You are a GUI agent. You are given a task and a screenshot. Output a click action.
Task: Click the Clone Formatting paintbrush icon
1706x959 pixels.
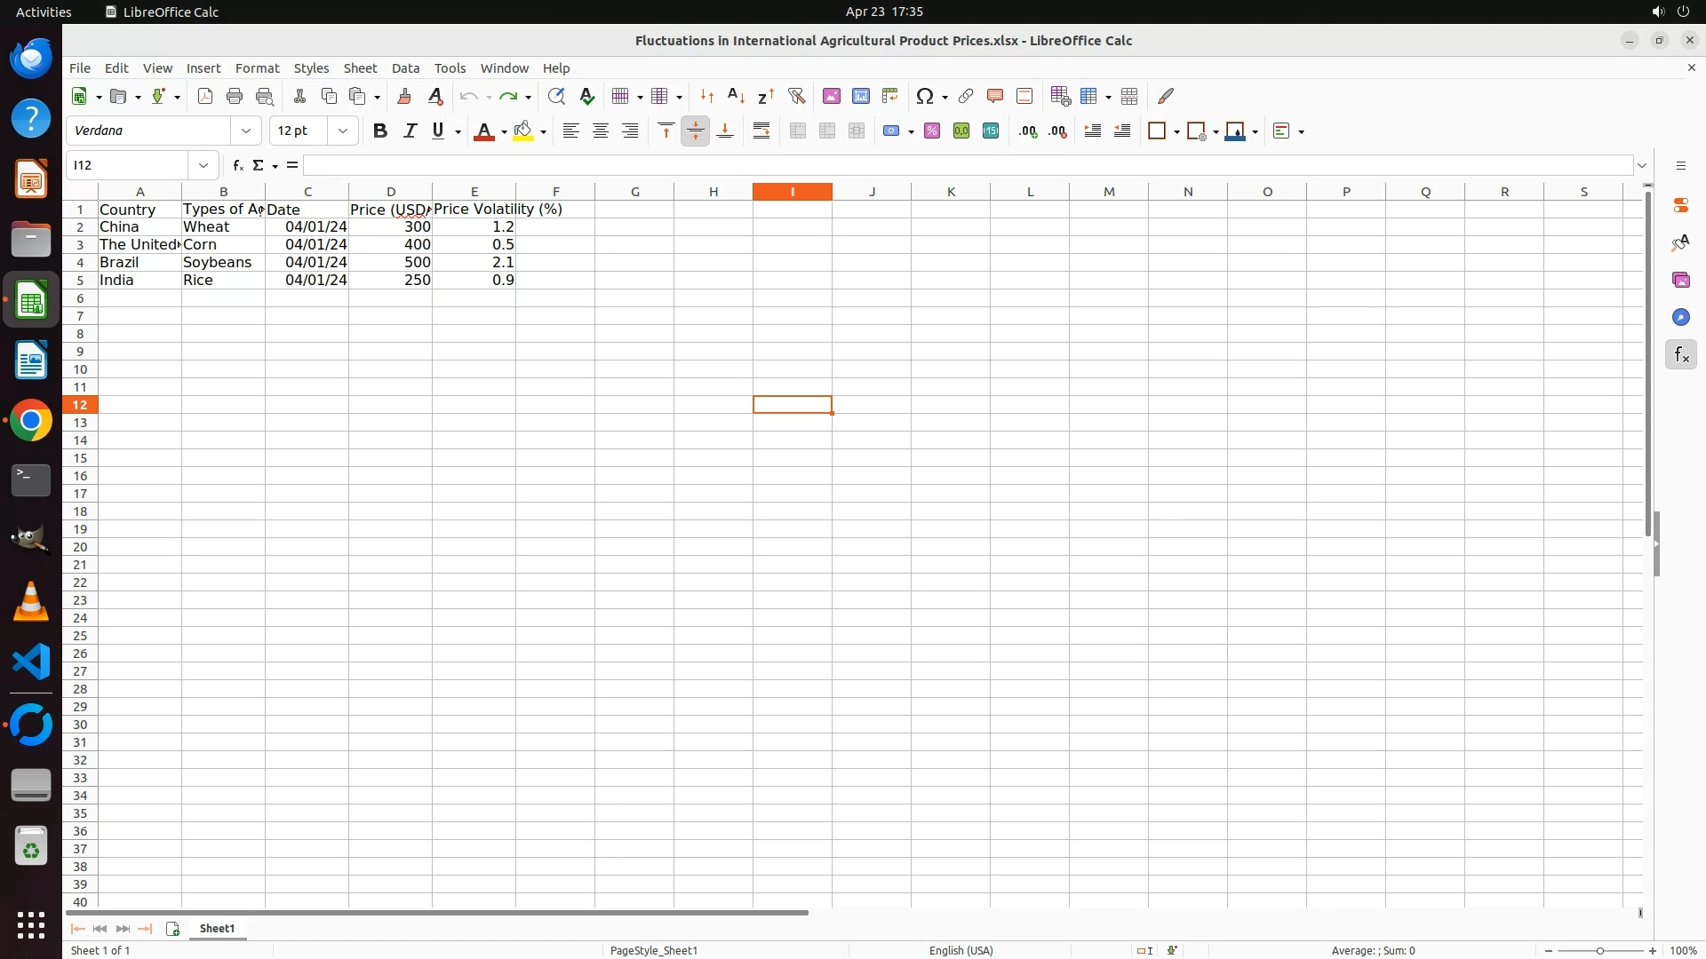click(x=404, y=96)
